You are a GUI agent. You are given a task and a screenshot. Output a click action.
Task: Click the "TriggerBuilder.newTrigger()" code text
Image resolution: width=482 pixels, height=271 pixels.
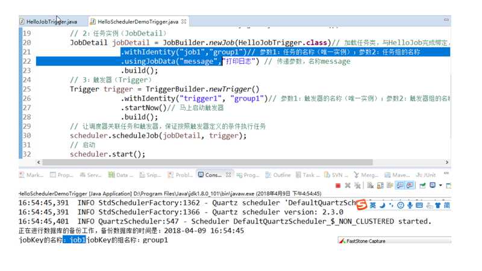coord(202,89)
